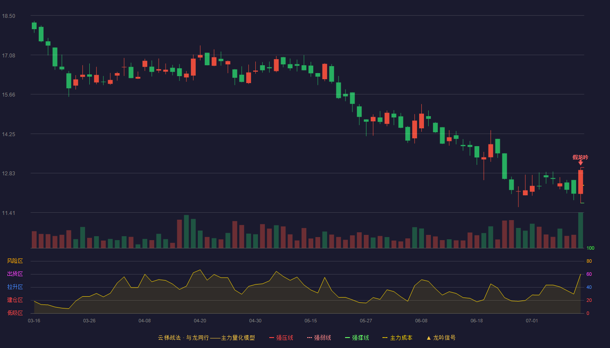610x348 pixels.
Task: Select the 建仓区 zone label
Action: 15,300
